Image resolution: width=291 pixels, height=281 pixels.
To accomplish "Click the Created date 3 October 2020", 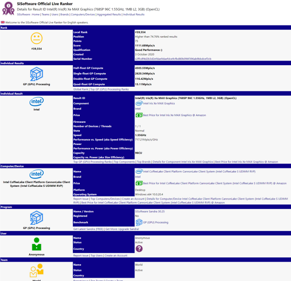I will pos(145,54).
